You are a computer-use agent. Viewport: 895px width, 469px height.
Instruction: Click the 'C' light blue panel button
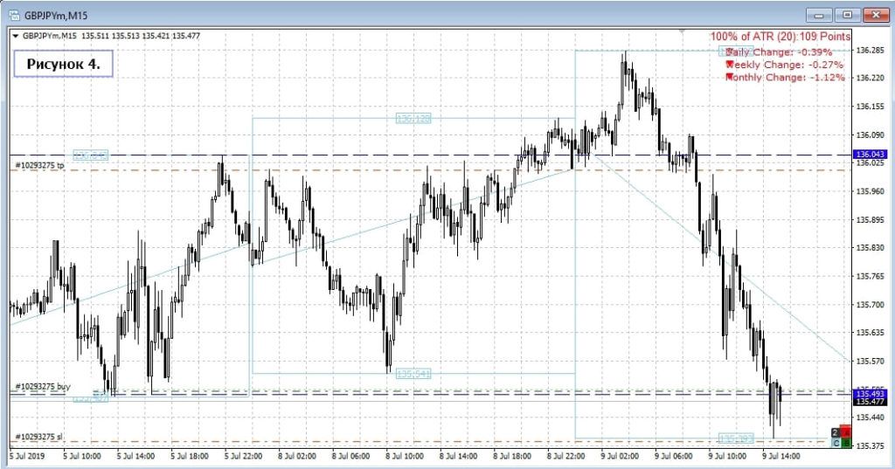pos(836,443)
